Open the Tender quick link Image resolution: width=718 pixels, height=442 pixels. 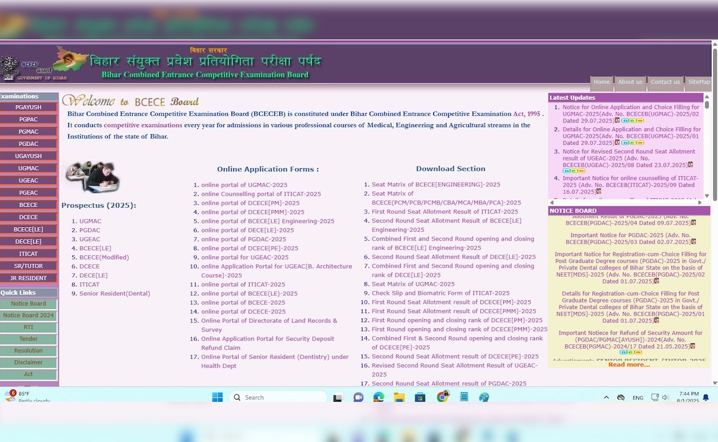coord(29,339)
